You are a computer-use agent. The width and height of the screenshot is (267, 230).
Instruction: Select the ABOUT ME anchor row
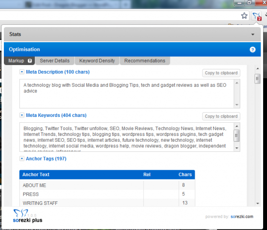point(107,185)
